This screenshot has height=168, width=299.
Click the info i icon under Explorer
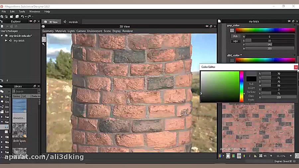(x=7, y=81)
